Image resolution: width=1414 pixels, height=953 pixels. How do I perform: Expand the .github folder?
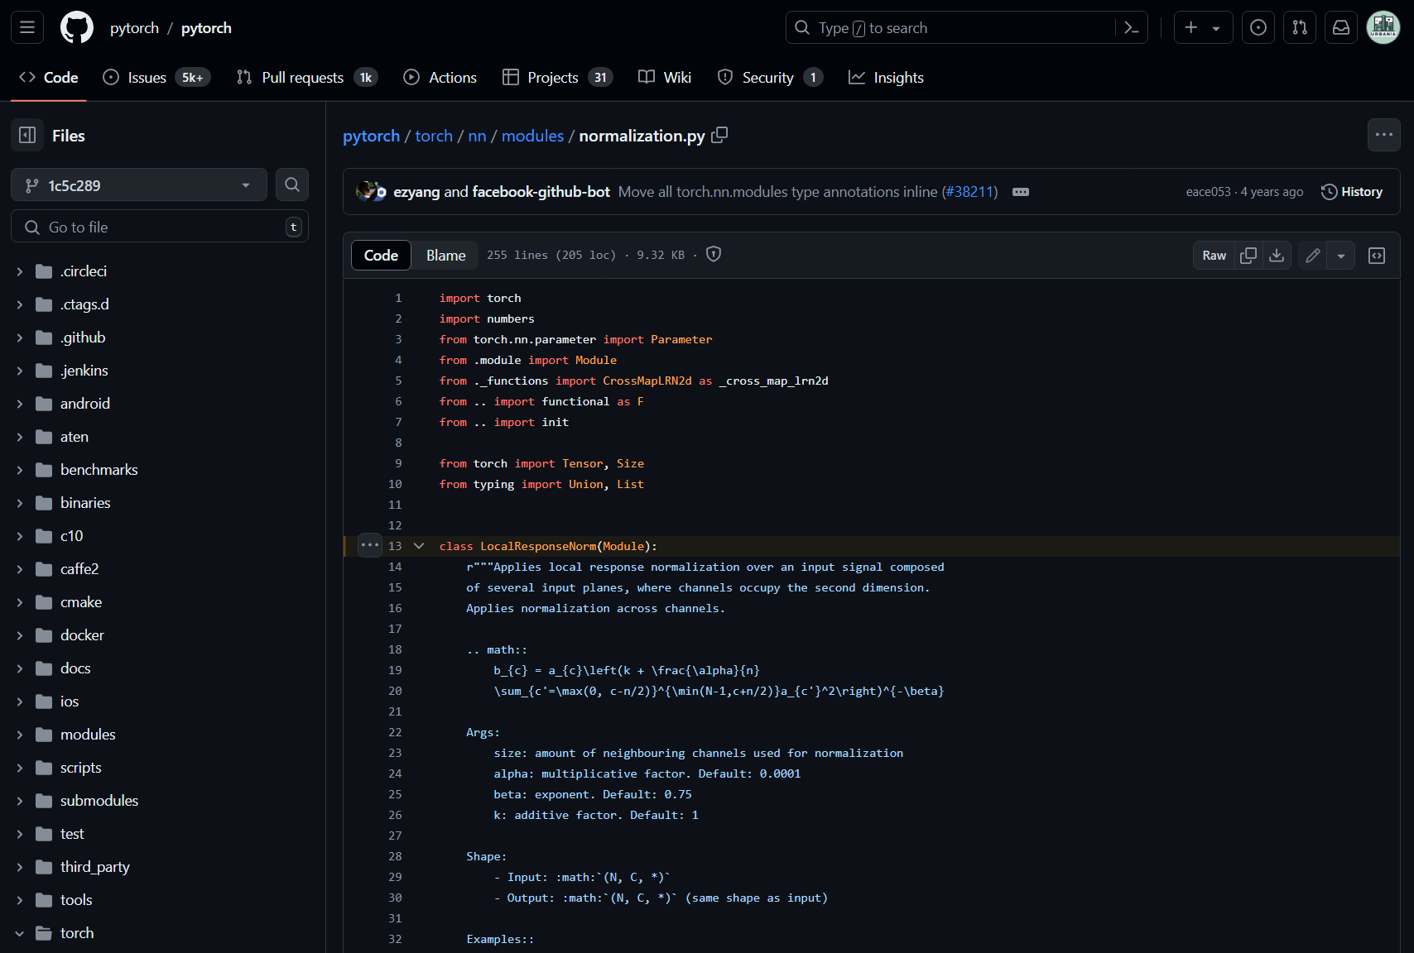pos(20,338)
